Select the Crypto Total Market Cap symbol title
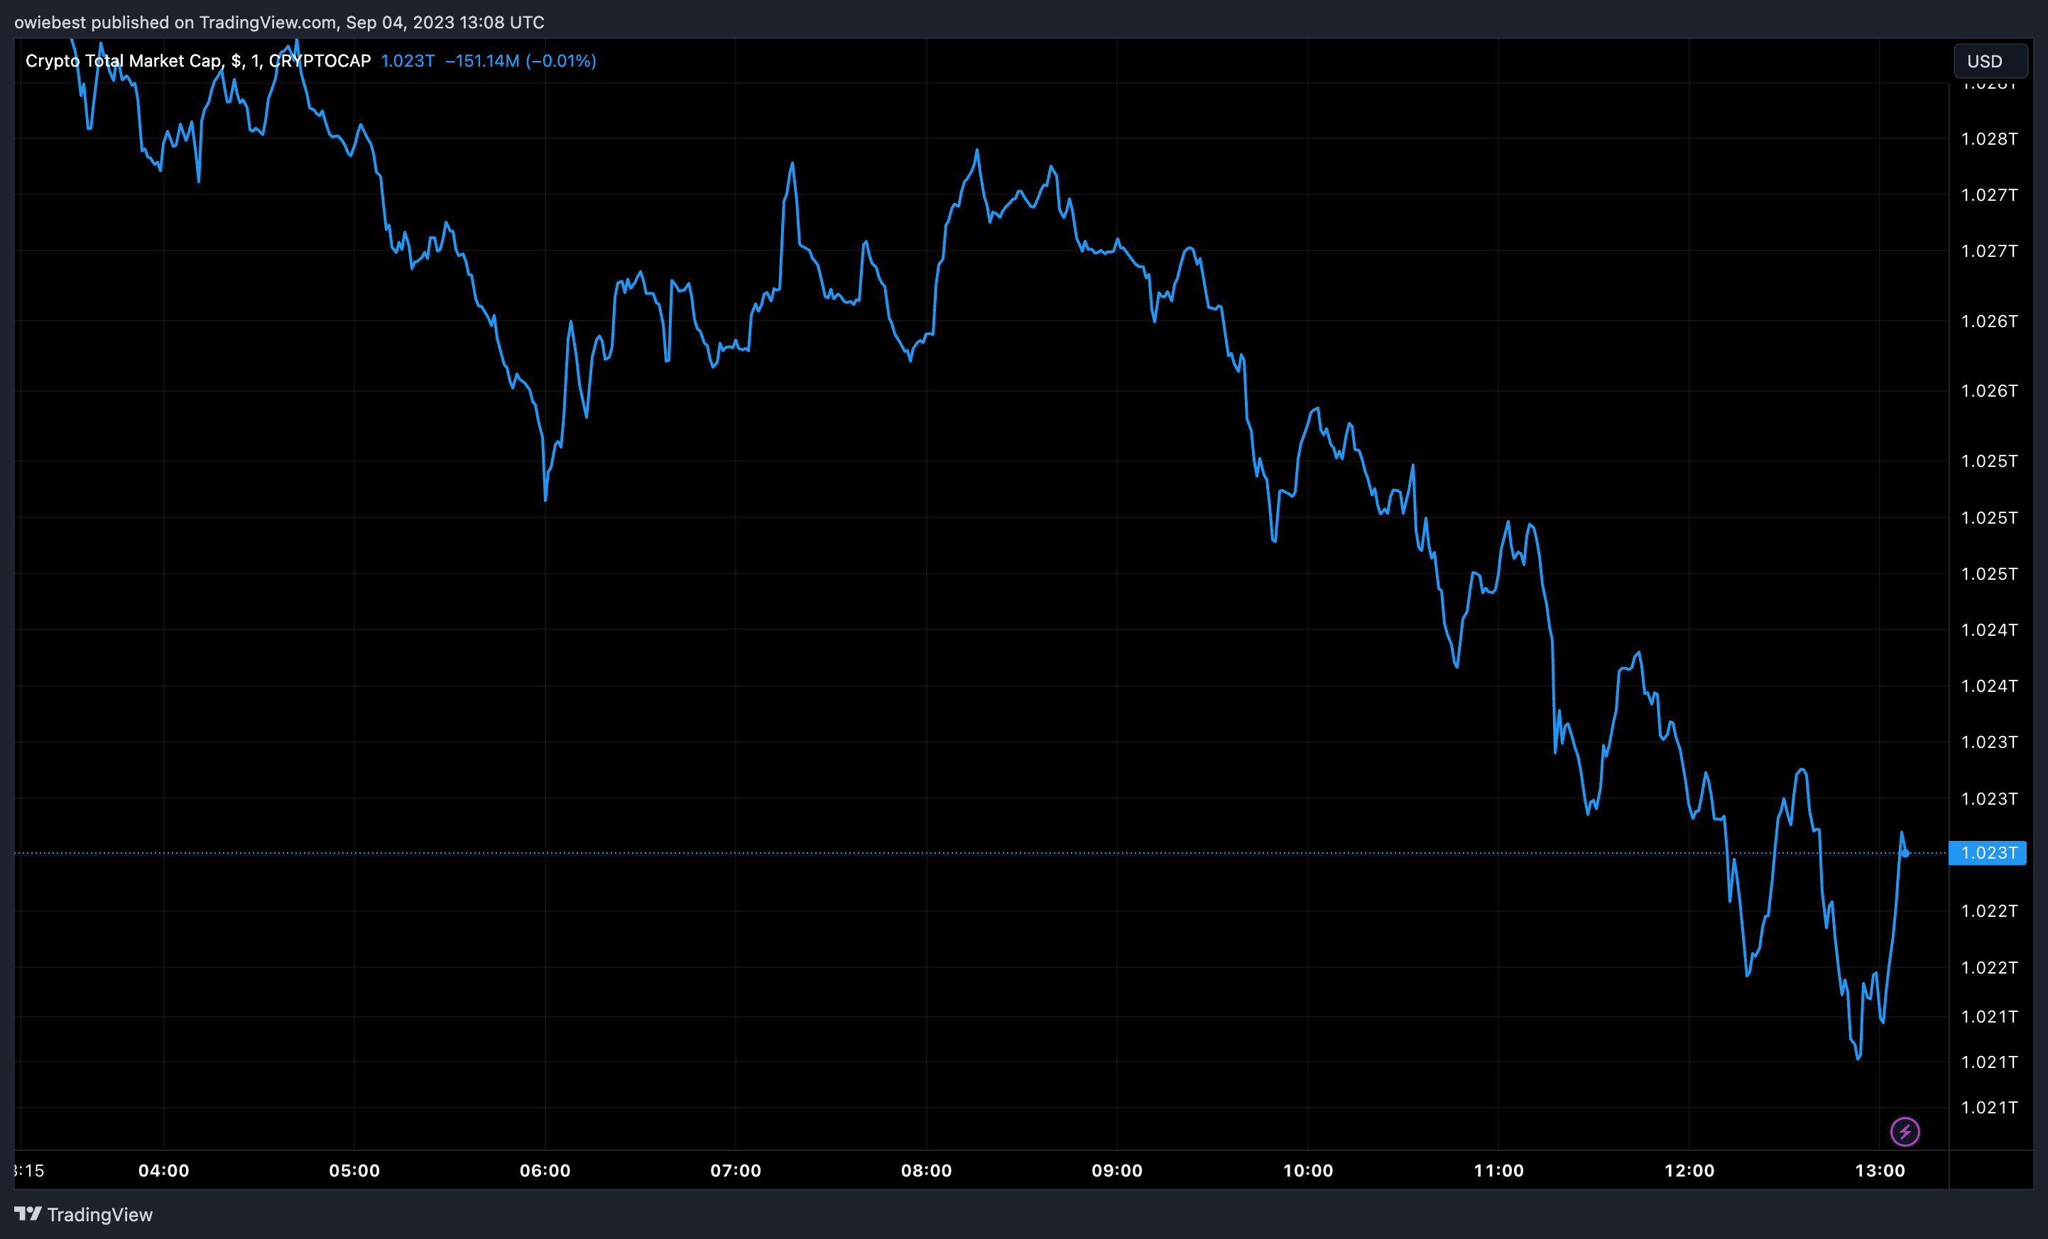The width and height of the screenshot is (2048, 1239). pos(198,60)
